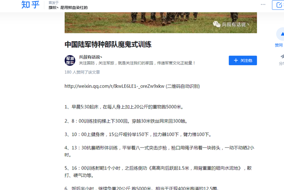The height and width of the screenshot is (190, 284).
Task: Click the 知乎 logo in the header
Action: click(x=30, y=5)
